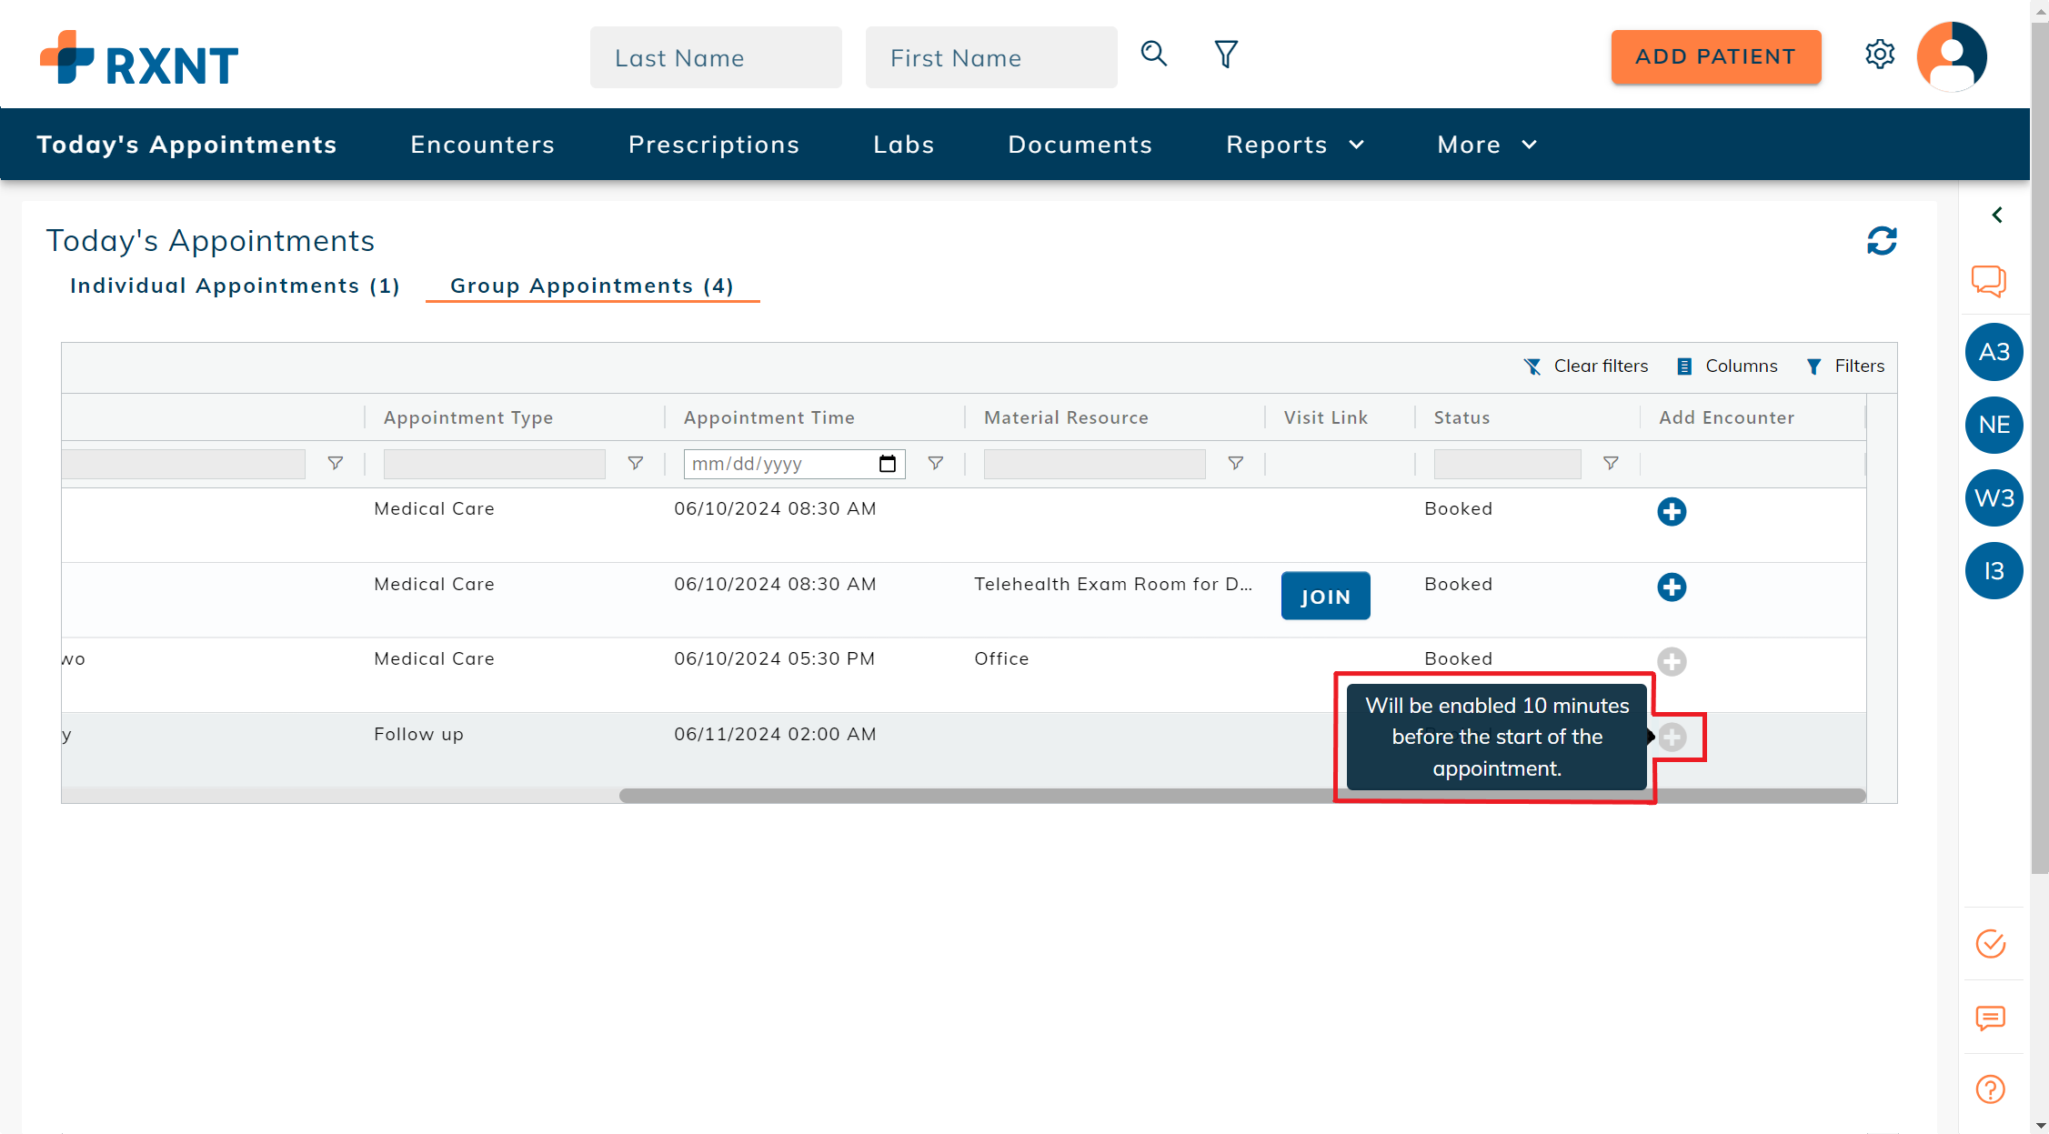Expand the Reports menu
The image size is (2049, 1134).
pyautogui.click(x=1295, y=145)
